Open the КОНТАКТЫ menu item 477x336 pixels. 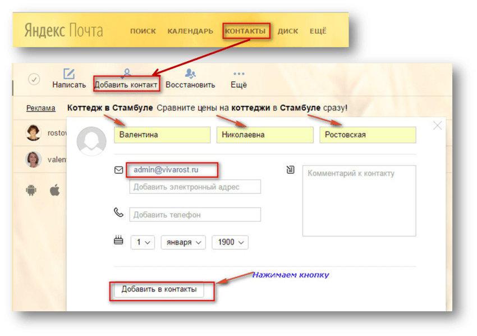pos(245,31)
